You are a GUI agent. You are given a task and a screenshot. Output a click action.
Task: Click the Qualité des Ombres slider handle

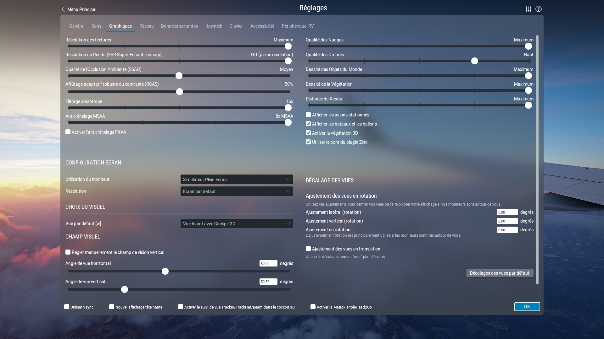[475, 61]
